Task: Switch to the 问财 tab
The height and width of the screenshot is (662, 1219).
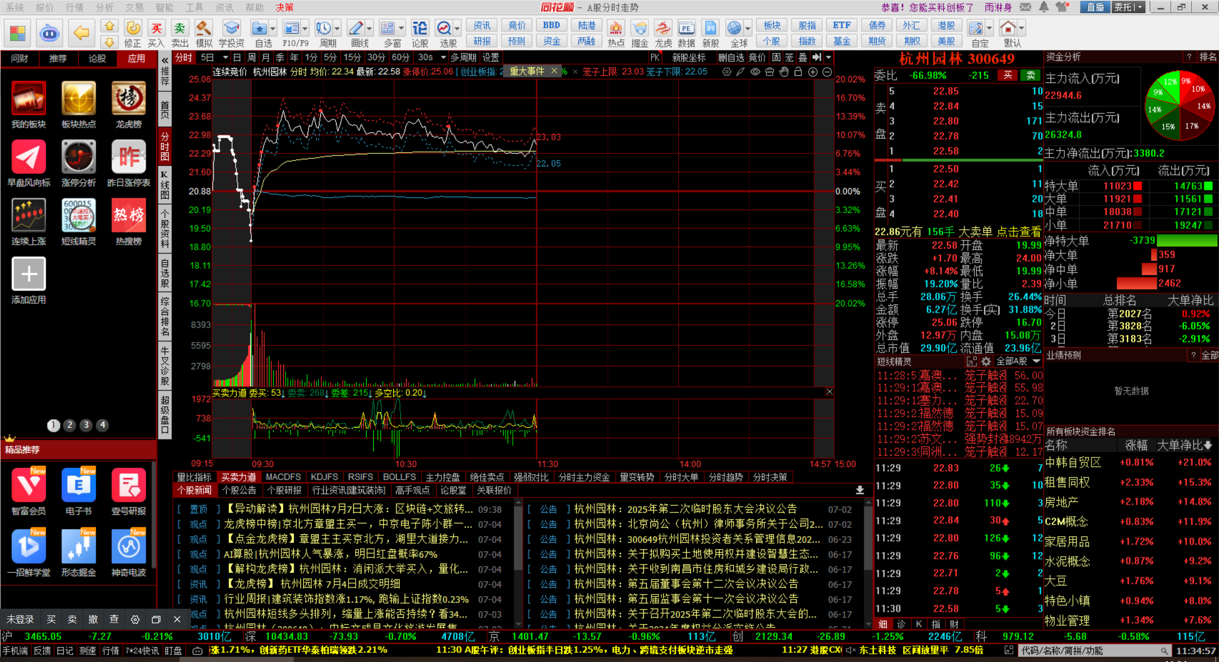Action: coord(20,59)
